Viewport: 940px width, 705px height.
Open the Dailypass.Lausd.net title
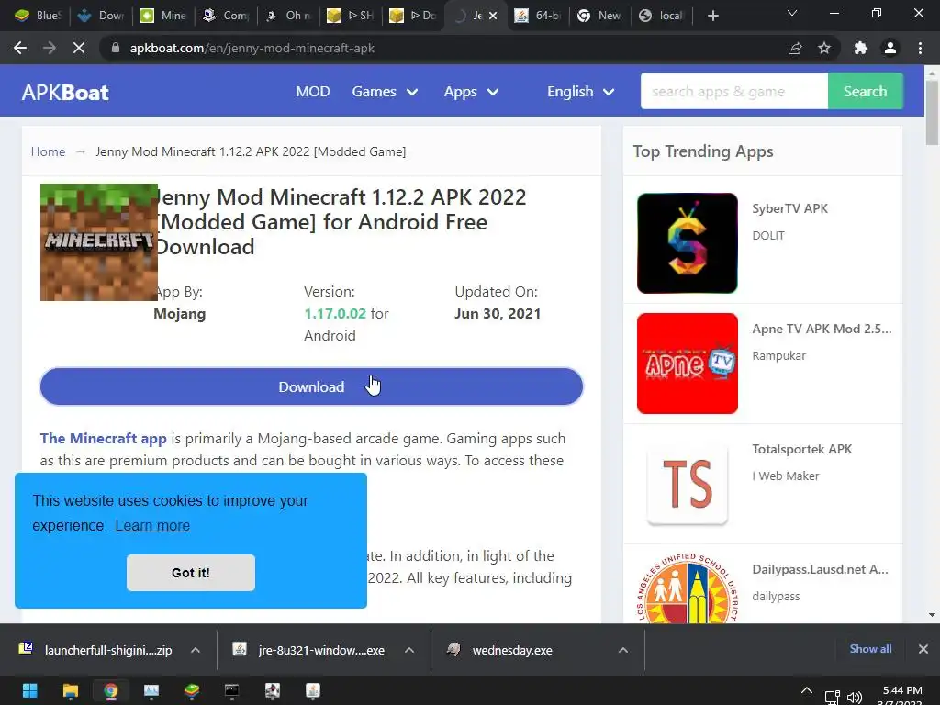(820, 569)
